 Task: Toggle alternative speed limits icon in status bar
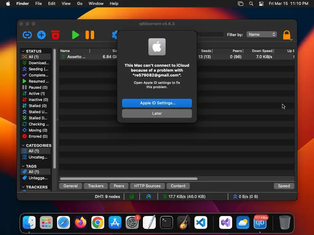[x=149, y=197]
